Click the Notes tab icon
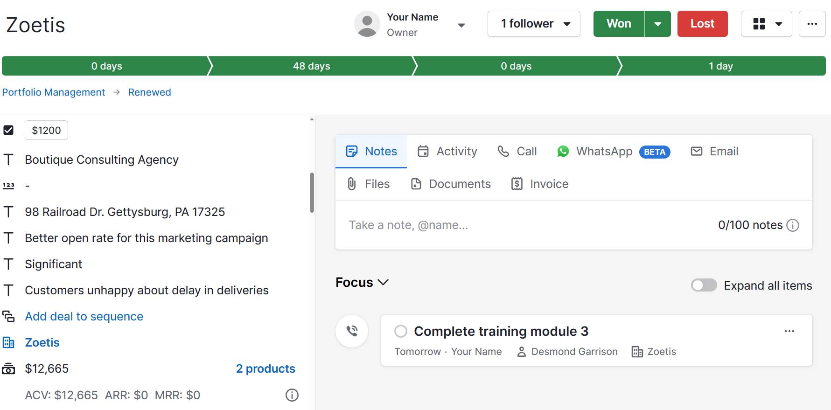The width and height of the screenshot is (831, 410). pyautogui.click(x=351, y=151)
